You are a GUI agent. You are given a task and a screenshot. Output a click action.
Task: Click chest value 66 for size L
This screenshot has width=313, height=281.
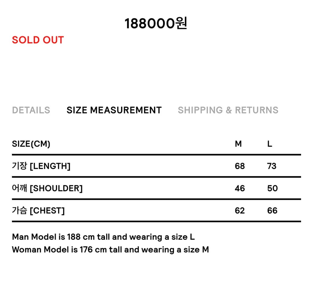pos(272,210)
